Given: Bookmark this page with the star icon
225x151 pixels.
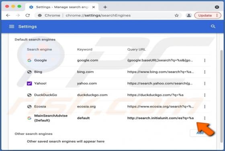Looking at the screenshot, I should coord(177,15).
